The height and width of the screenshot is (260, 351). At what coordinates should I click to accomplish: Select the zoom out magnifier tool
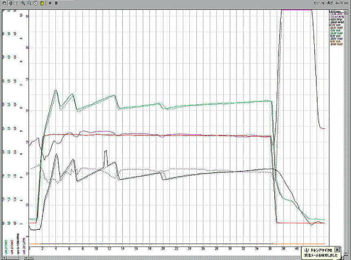tap(29, 3)
